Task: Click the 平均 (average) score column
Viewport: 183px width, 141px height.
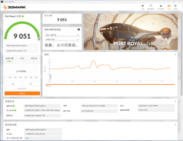Action: tap(22, 60)
